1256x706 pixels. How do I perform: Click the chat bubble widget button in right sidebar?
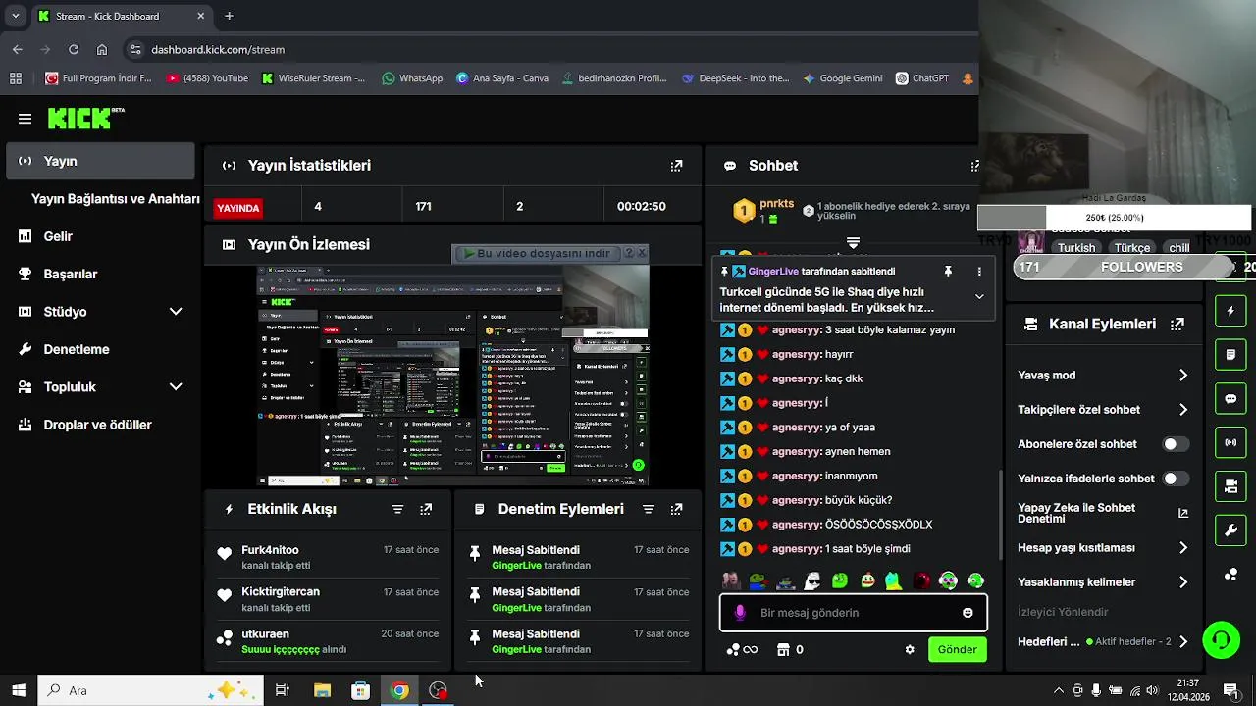pos(1230,398)
